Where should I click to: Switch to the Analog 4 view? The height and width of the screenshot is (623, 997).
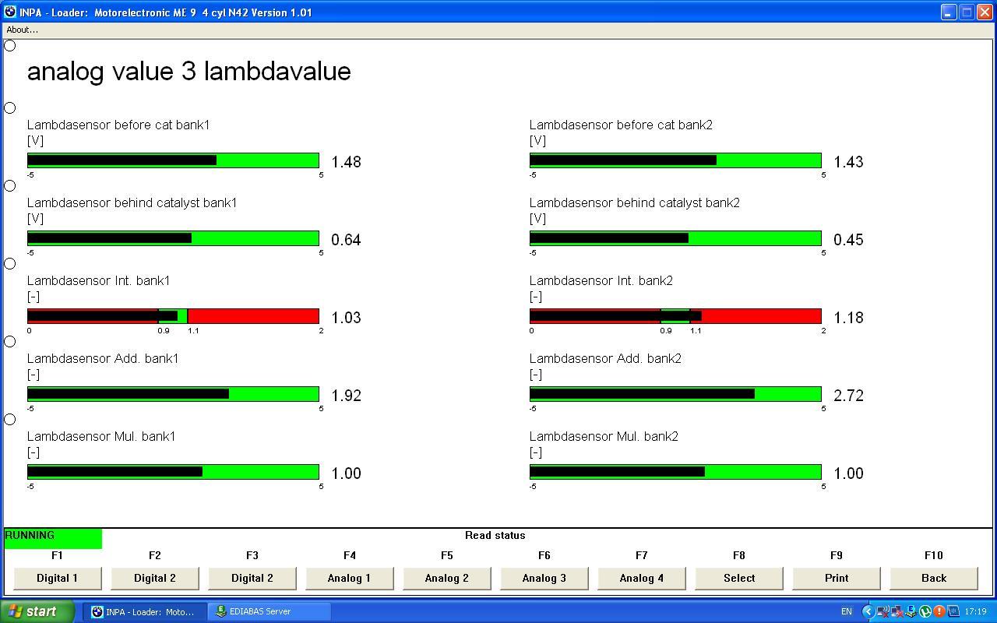(x=641, y=578)
